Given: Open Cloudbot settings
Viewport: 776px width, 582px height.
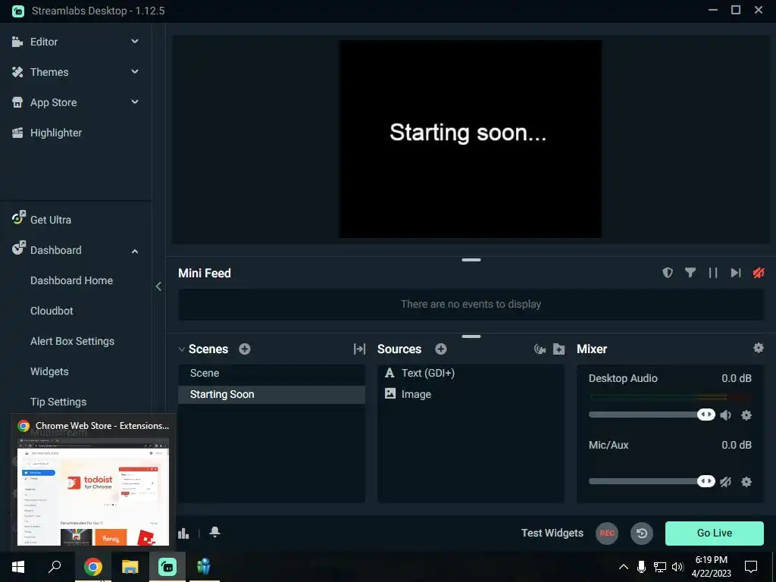Looking at the screenshot, I should pyautogui.click(x=52, y=311).
